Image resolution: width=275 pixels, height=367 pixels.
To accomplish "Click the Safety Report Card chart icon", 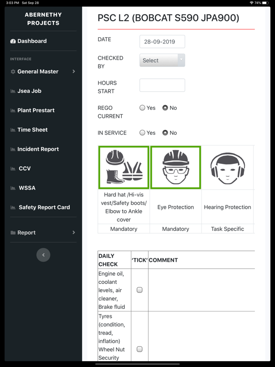I will [x=13, y=207].
